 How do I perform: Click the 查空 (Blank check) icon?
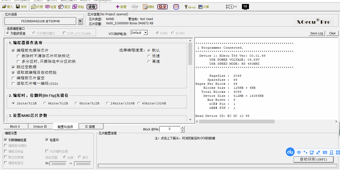click(x=61, y=7)
